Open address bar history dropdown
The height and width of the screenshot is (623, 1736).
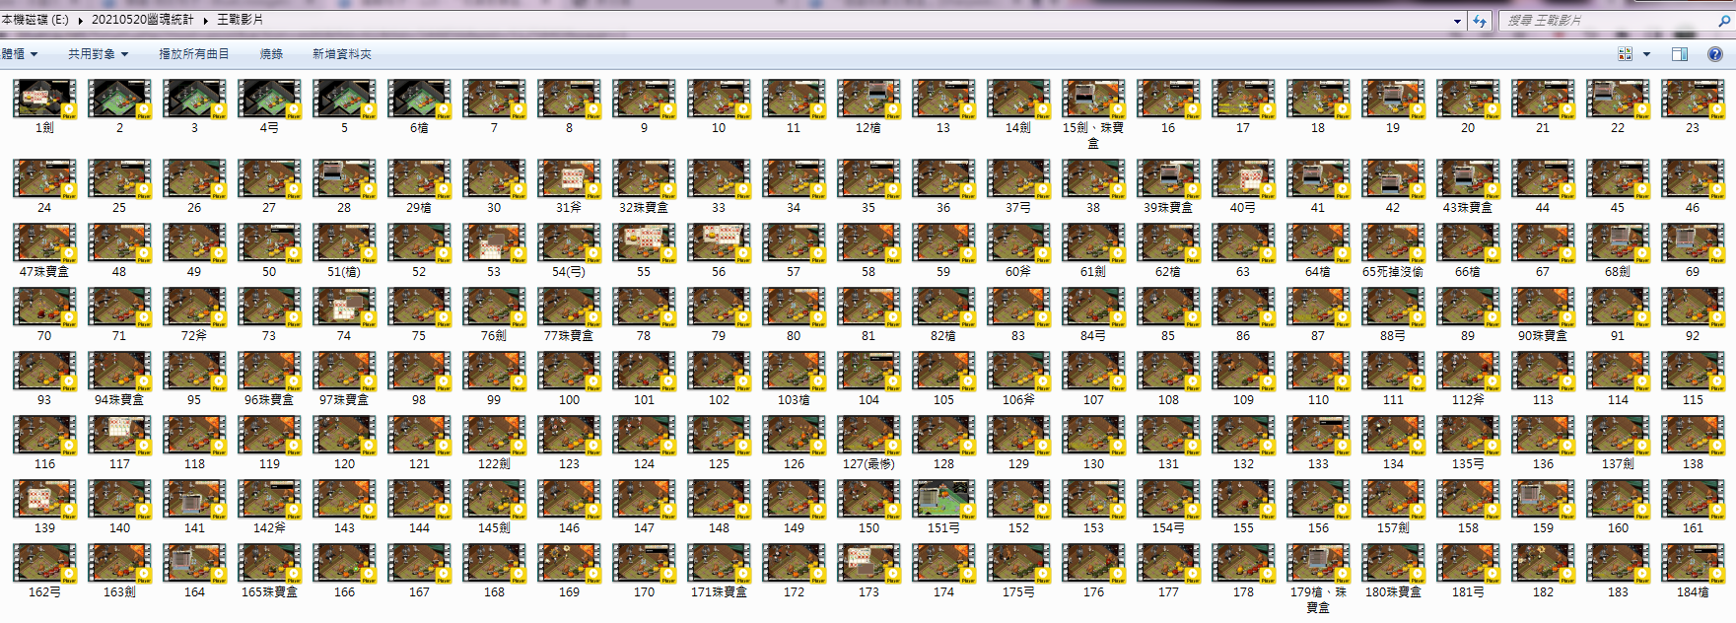click(x=1457, y=20)
